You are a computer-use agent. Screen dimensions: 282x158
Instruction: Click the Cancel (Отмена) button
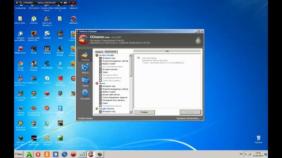click(144, 112)
